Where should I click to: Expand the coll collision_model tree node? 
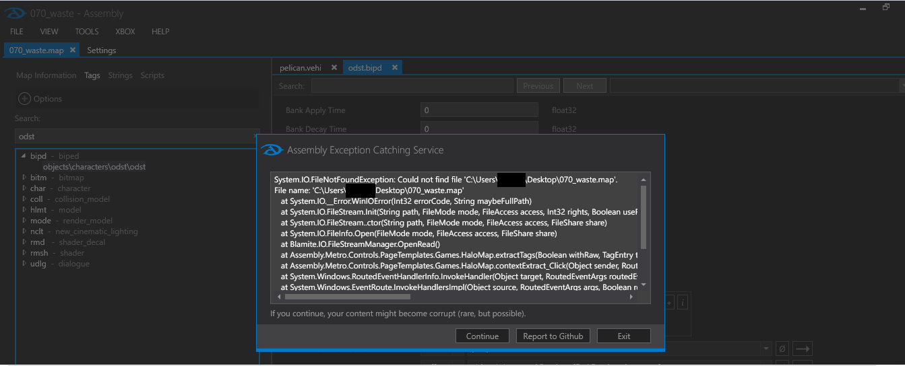point(24,199)
